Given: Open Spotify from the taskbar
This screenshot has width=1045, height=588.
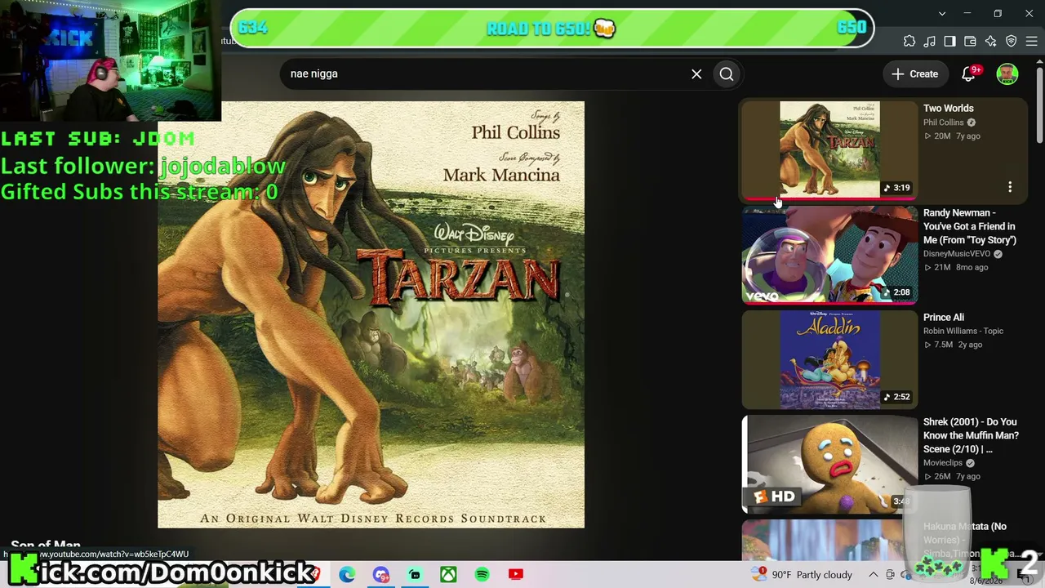Looking at the screenshot, I should click(482, 575).
